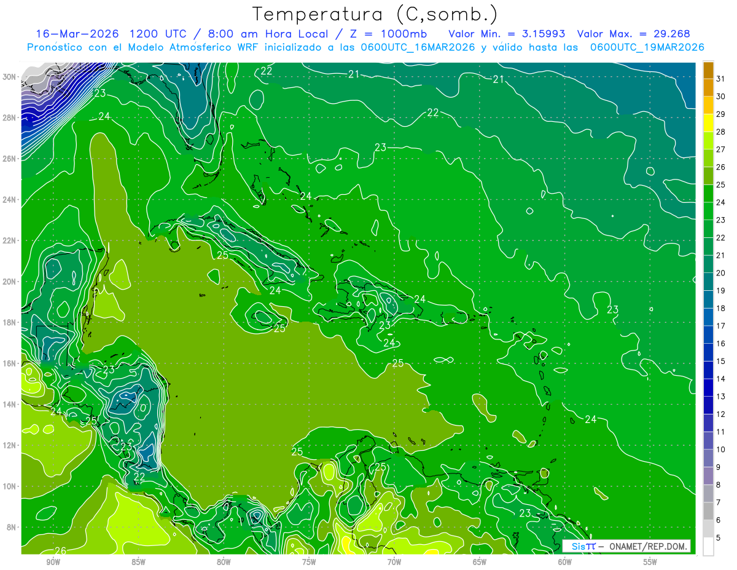Click the green colorbar swatch between 23 and 24
This screenshot has width=737, height=570.
[x=708, y=211]
